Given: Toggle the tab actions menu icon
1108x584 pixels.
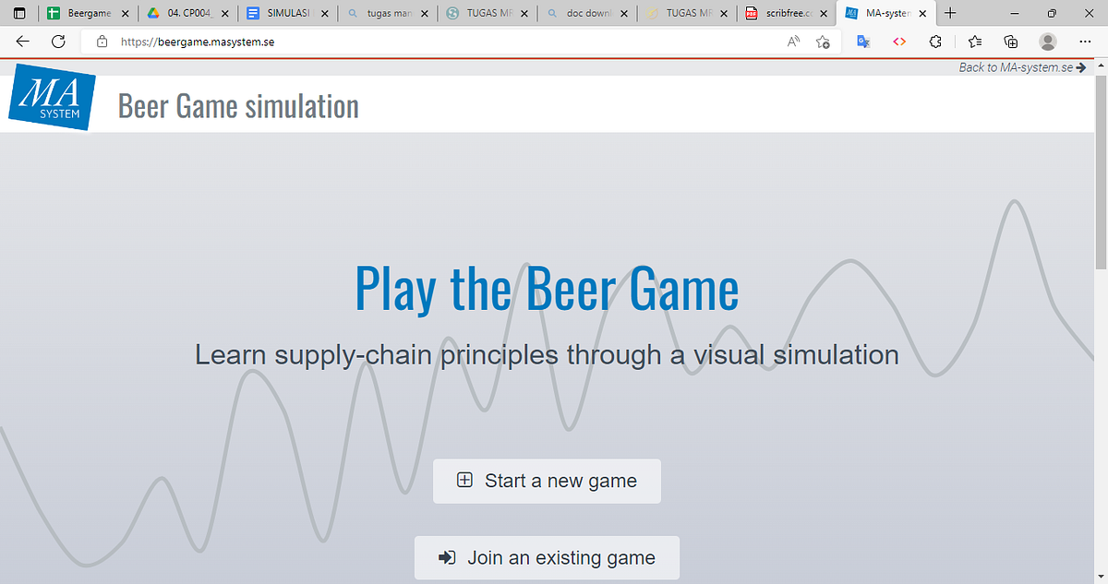Looking at the screenshot, I should (x=19, y=14).
